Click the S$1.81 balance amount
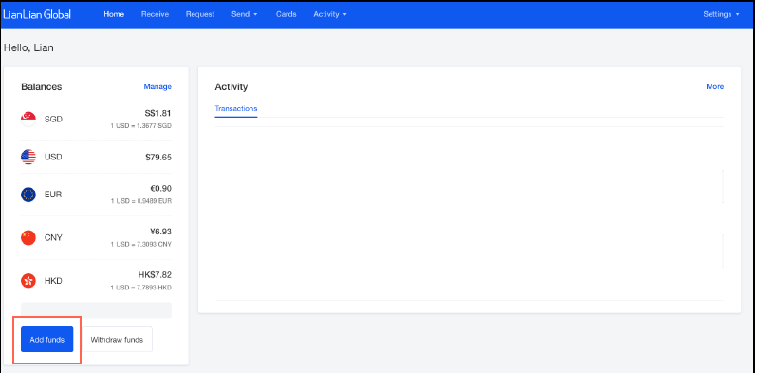This screenshot has width=758, height=373. coord(158,114)
